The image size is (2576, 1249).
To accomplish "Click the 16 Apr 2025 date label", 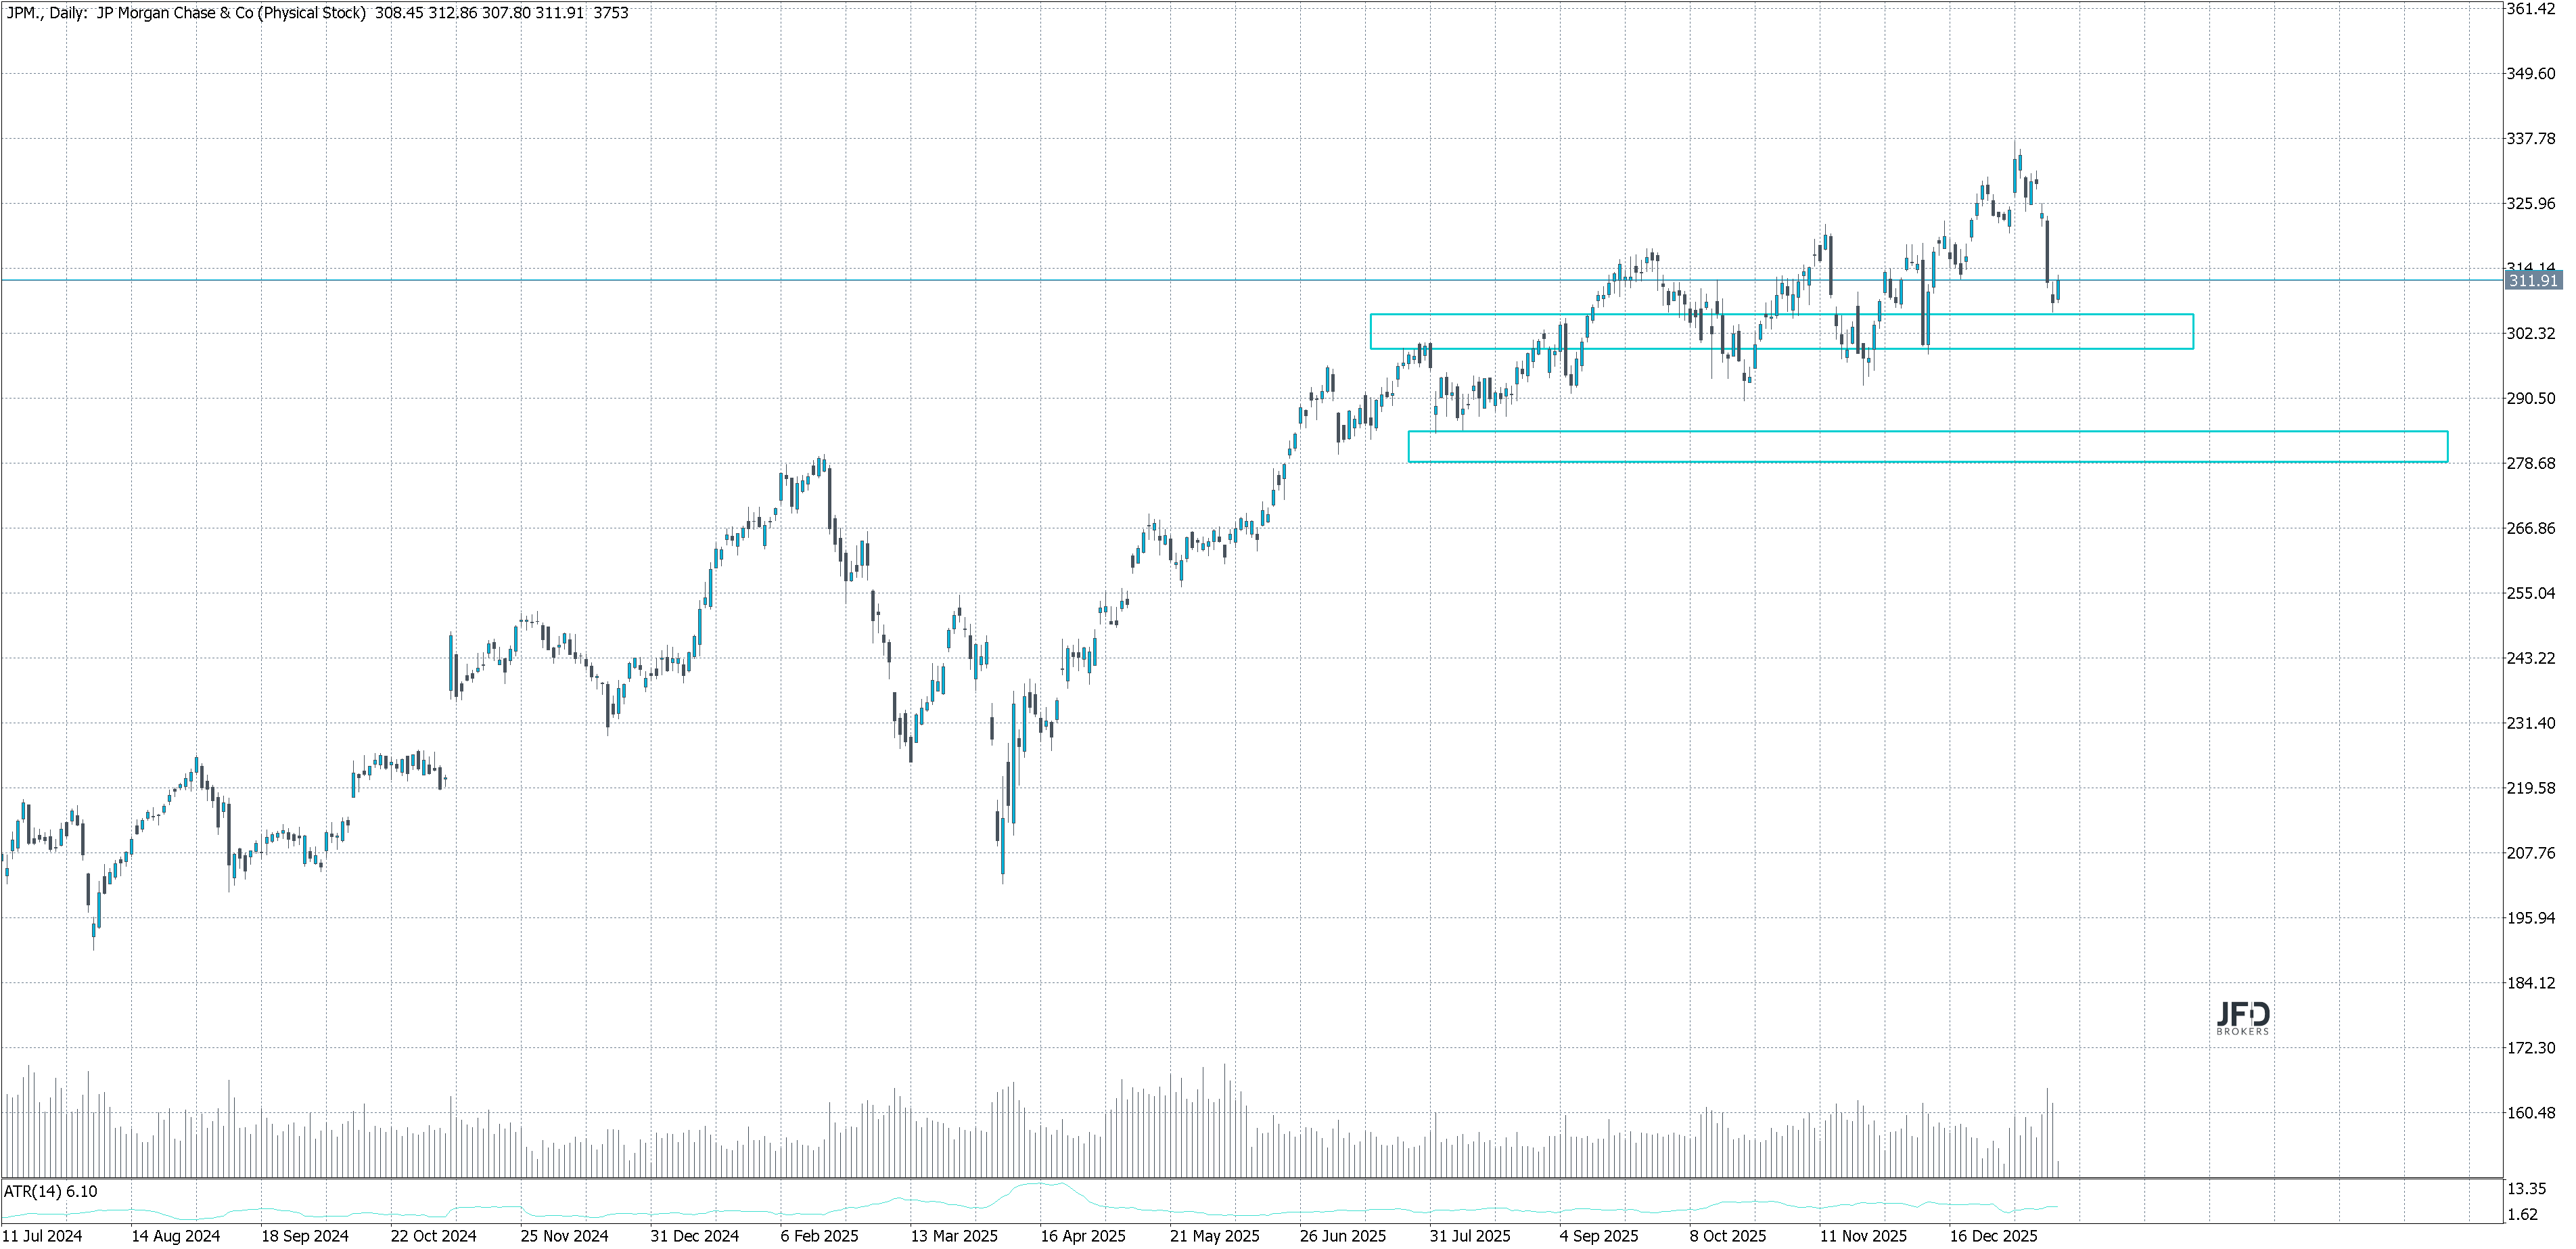I will click(1082, 1236).
